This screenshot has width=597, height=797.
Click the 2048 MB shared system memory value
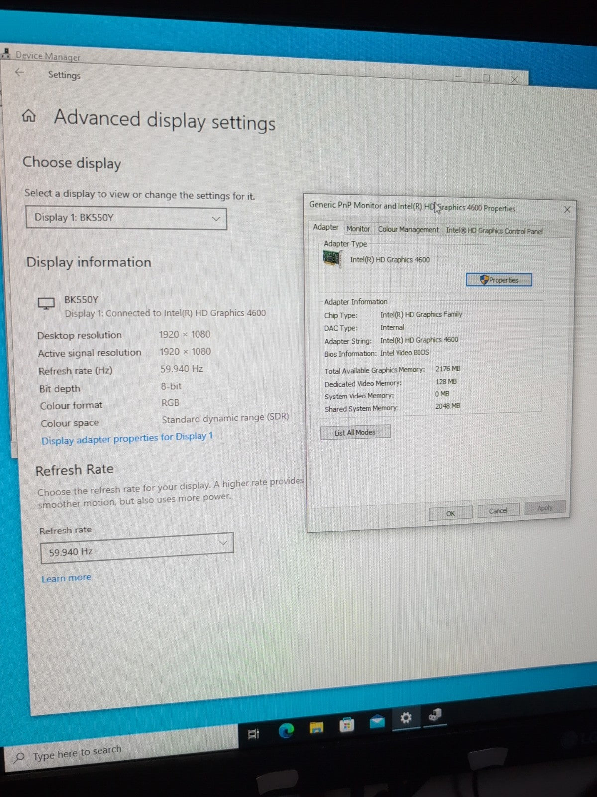pyautogui.click(x=447, y=406)
